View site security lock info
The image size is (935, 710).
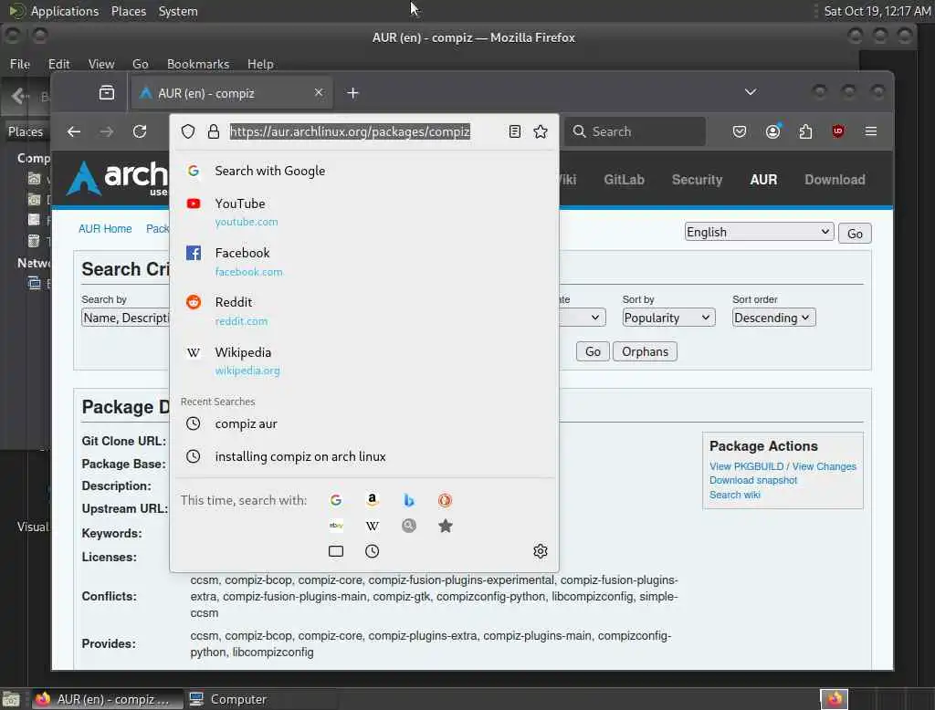[214, 131]
